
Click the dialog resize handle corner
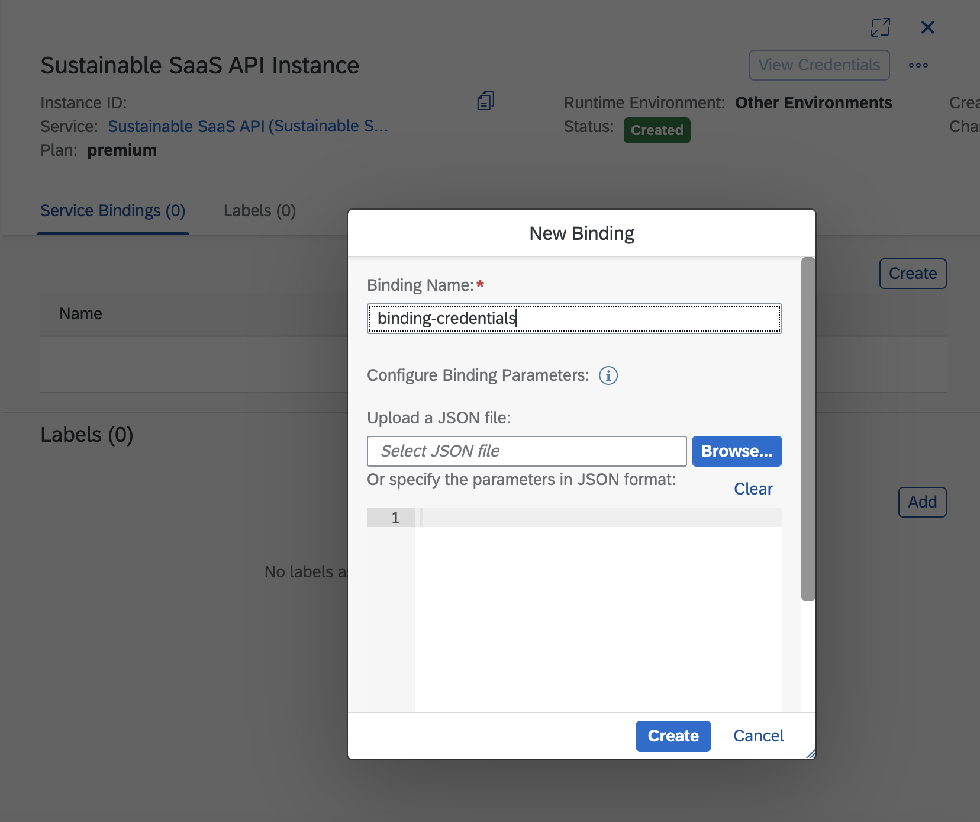811,754
